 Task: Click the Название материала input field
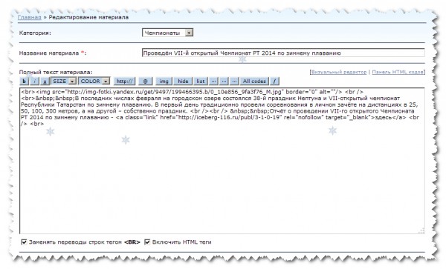[x=283, y=53]
